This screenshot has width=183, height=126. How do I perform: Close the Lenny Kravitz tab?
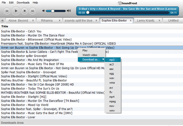pyautogui.click(x=159, y=20)
